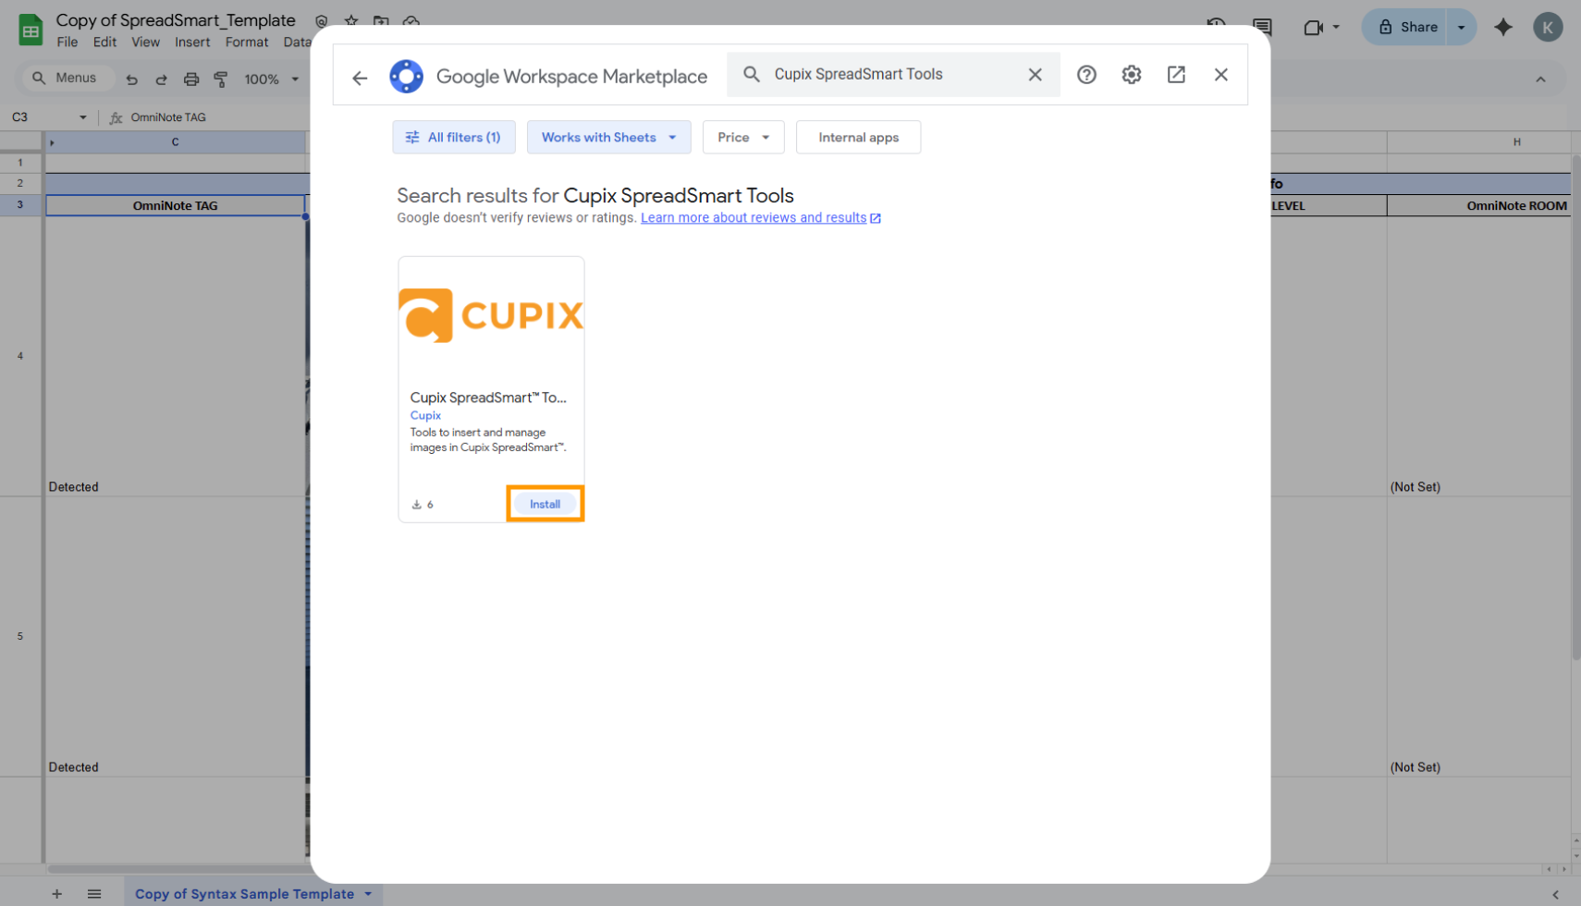Select the Internal apps filter
Image resolution: width=1581 pixels, height=906 pixels.
click(x=858, y=137)
